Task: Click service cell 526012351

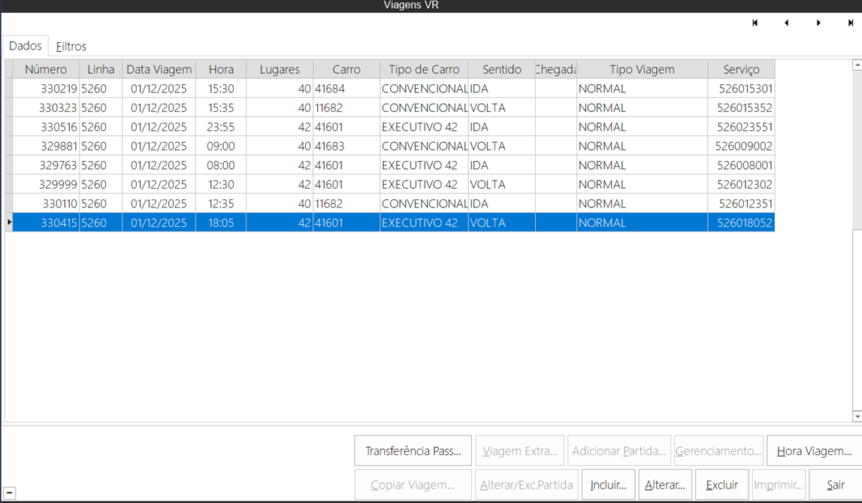Action: (741, 204)
